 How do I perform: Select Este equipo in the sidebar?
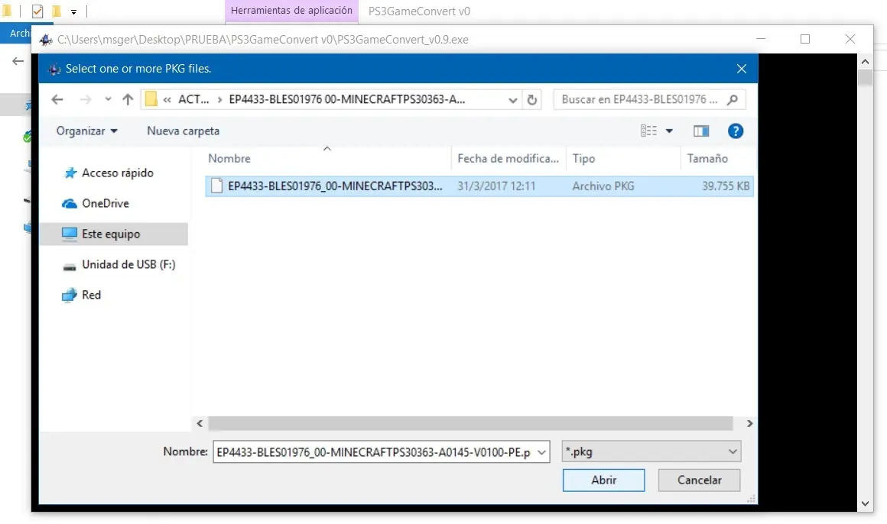pyautogui.click(x=114, y=234)
